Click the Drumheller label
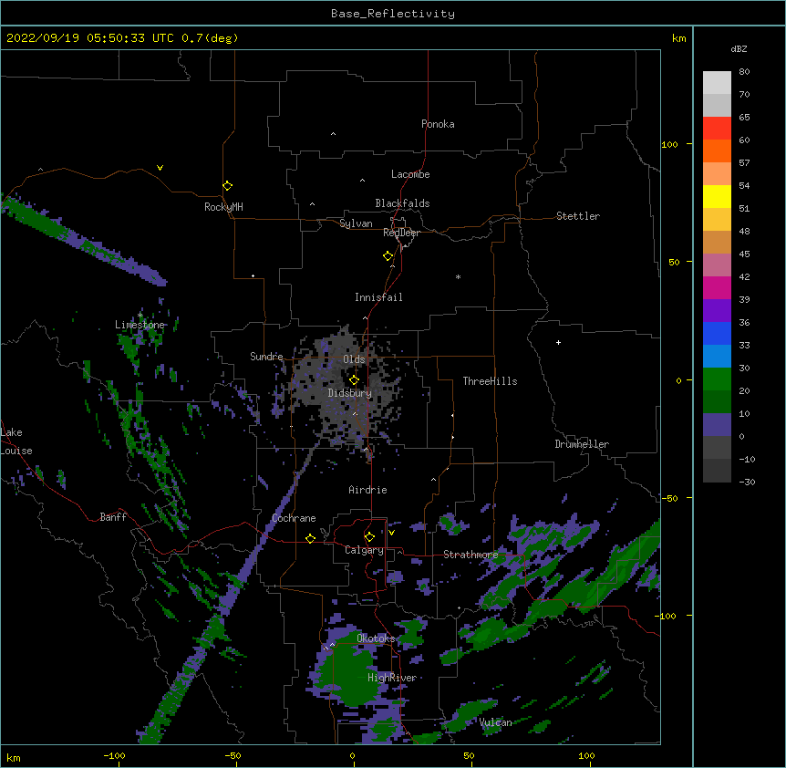This screenshot has height=768, width=786. click(x=582, y=444)
